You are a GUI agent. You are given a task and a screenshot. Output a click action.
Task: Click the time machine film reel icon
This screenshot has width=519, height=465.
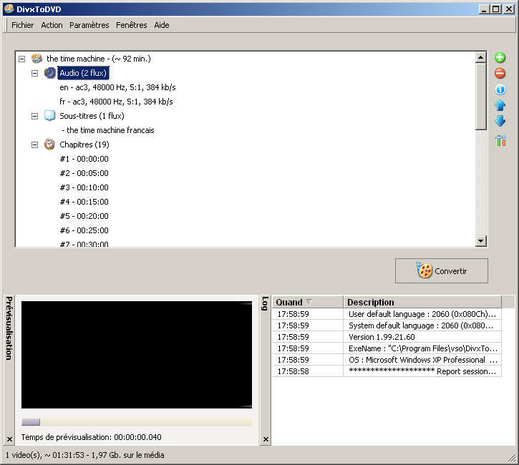37,59
